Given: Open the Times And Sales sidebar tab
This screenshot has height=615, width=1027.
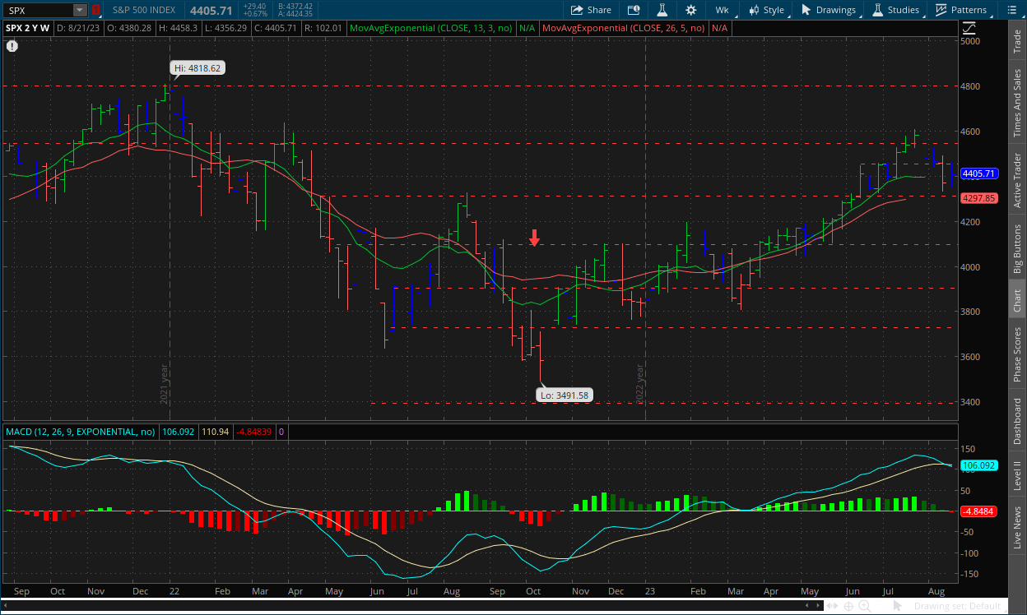Looking at the screenshot, I should [1017, 102].
